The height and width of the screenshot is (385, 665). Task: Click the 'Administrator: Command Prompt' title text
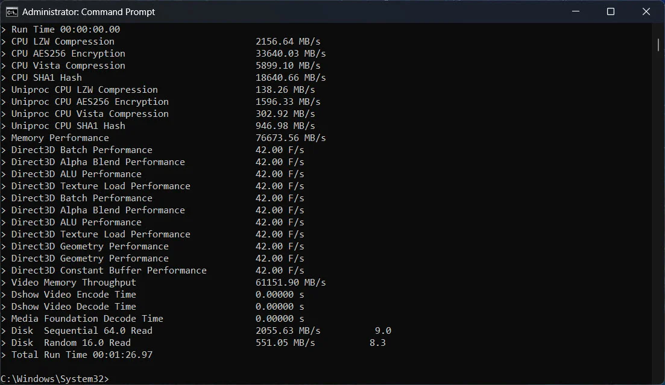click(x=89, y=12)
